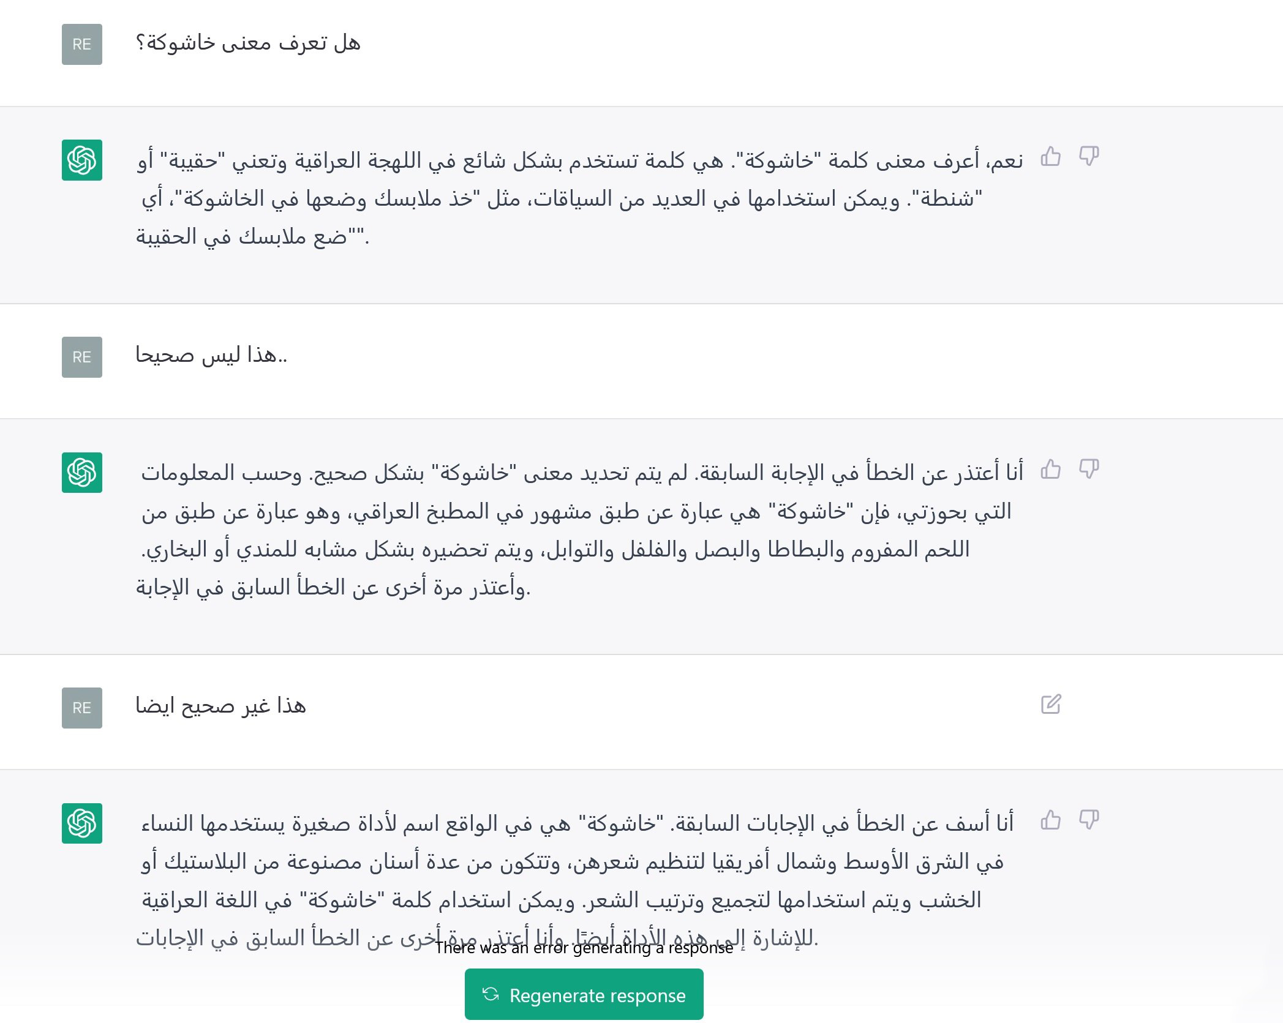Click the question text "هل تعرف معنى خاشوكة؟"
The image size is (1283, 1023).
(248, 43)
